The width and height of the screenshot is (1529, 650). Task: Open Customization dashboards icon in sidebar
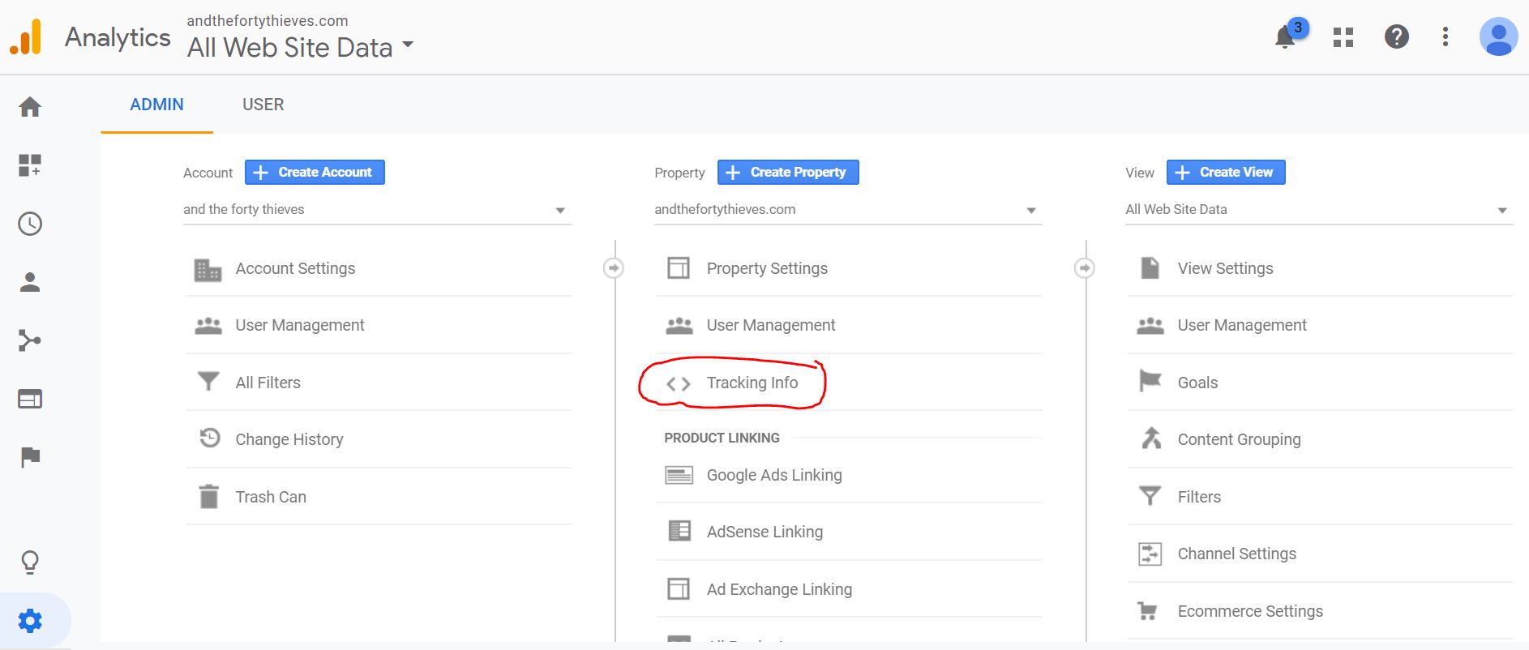[30, 165]
